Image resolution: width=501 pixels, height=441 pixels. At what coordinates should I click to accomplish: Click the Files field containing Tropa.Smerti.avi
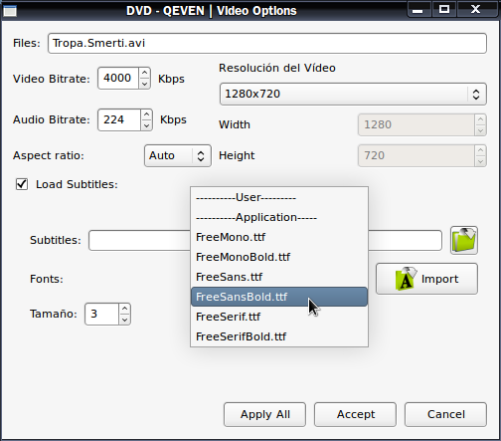point(267,43)
